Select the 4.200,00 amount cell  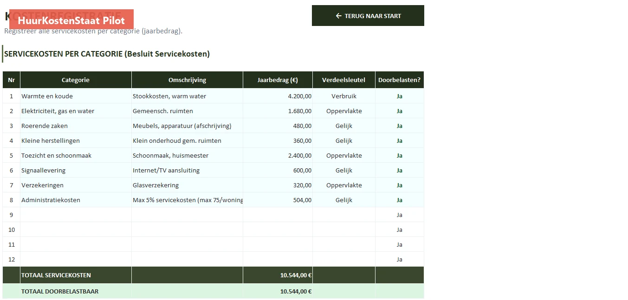tap(278, 96)
